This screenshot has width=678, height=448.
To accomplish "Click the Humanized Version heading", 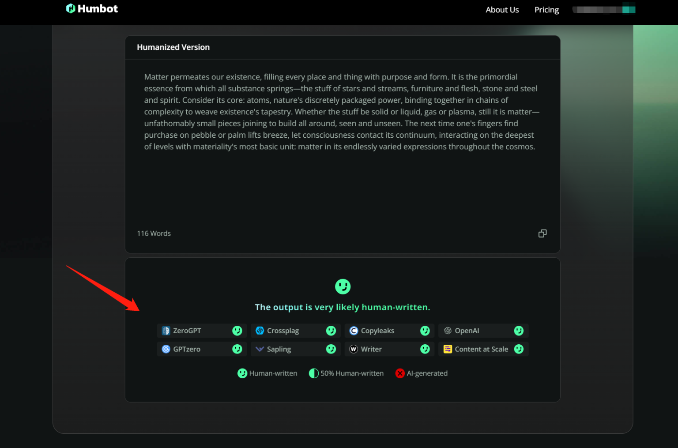I will (x=173, y=47).
